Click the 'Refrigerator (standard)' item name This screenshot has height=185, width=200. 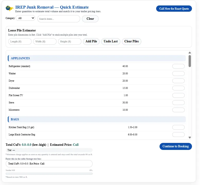pos(19,66)
